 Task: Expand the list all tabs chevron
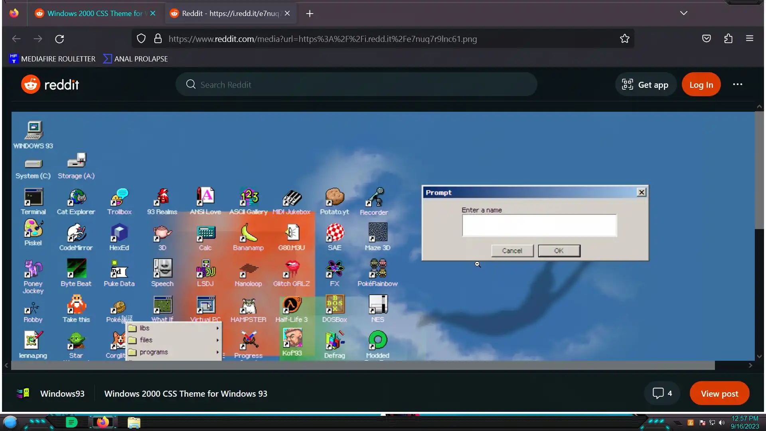[683, 13]
